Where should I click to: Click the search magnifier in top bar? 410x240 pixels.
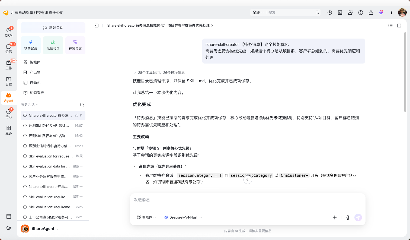(317, 12)
